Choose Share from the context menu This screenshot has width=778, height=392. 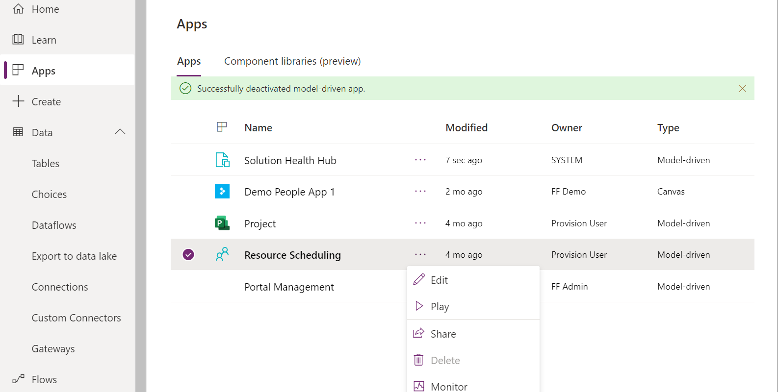point(473,334)
